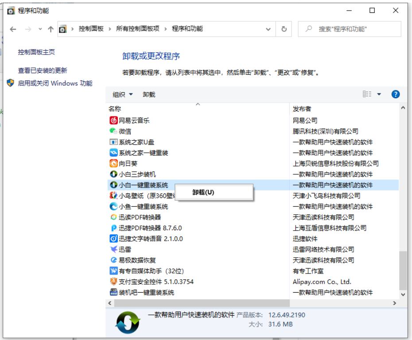Select the 迅雷网络技术有限公司 publisher cell
The image size is (412, 340).
[323, 249]
